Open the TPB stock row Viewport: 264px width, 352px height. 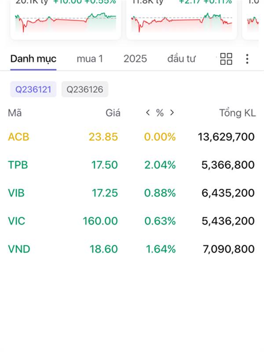coord(132,165)
